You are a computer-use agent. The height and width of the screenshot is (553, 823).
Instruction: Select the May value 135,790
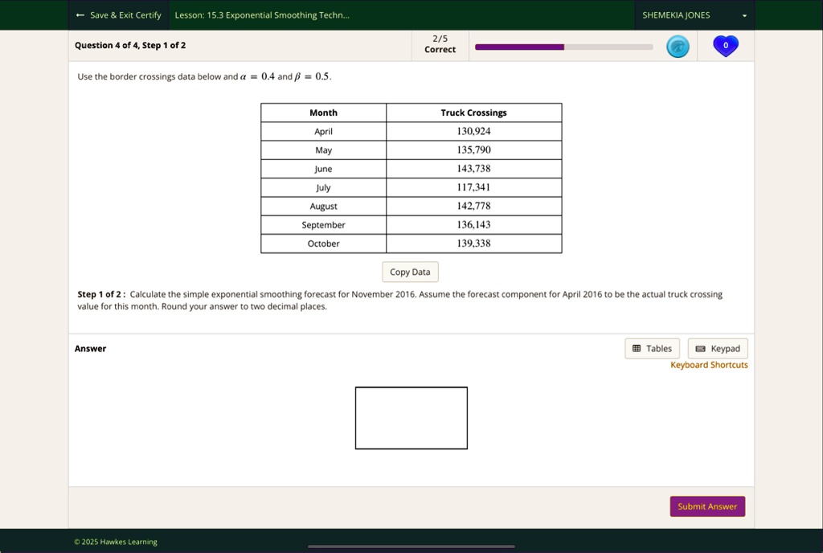tap(473, 150)
